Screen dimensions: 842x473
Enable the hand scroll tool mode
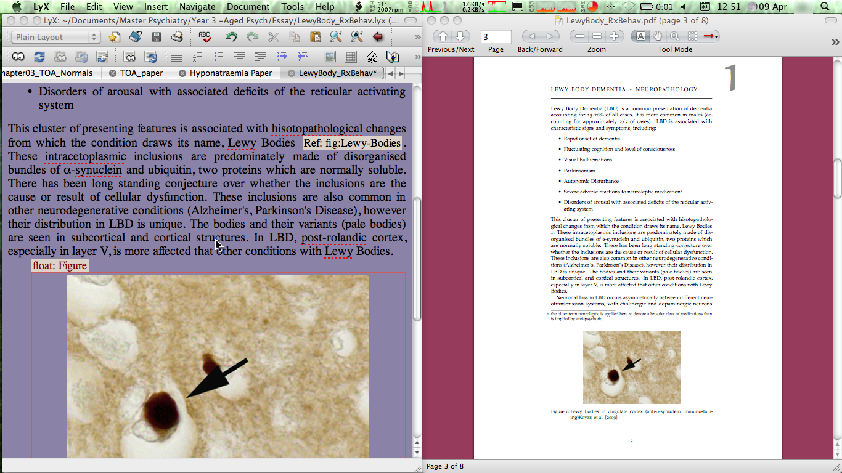[x=658, y=36]
